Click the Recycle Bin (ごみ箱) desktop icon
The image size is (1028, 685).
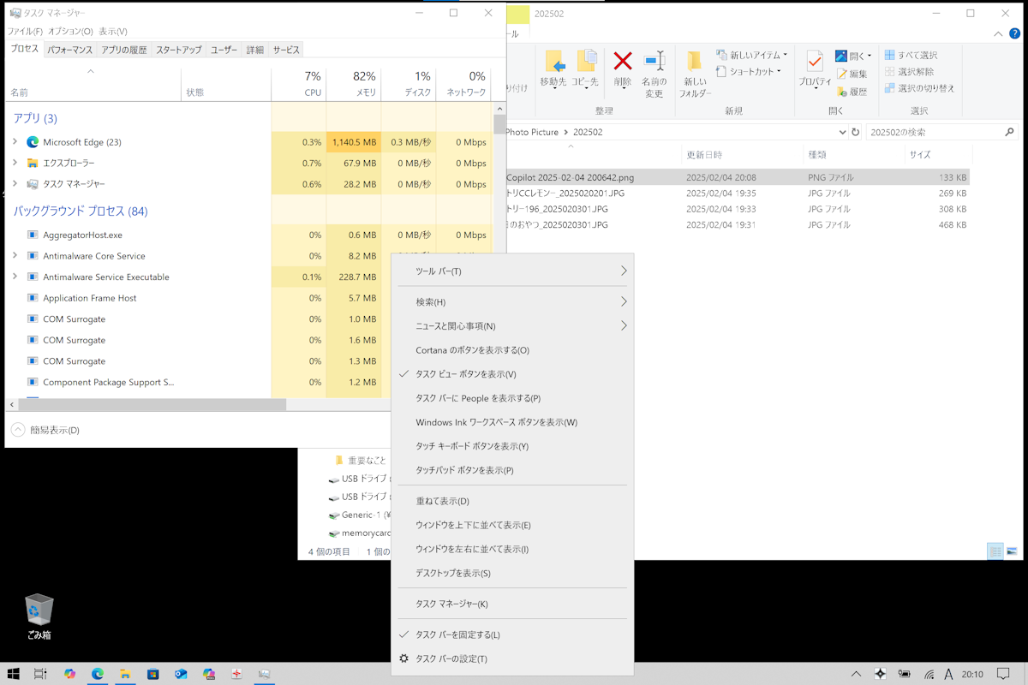39,617
